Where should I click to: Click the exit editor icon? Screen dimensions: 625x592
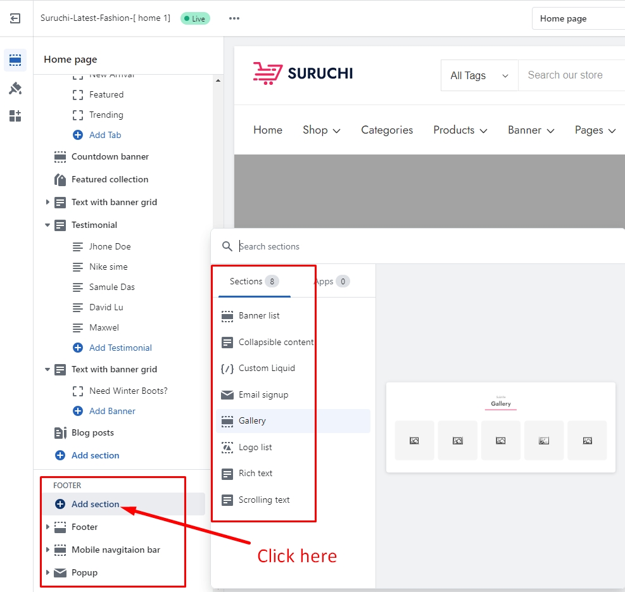tap(15, 18)
